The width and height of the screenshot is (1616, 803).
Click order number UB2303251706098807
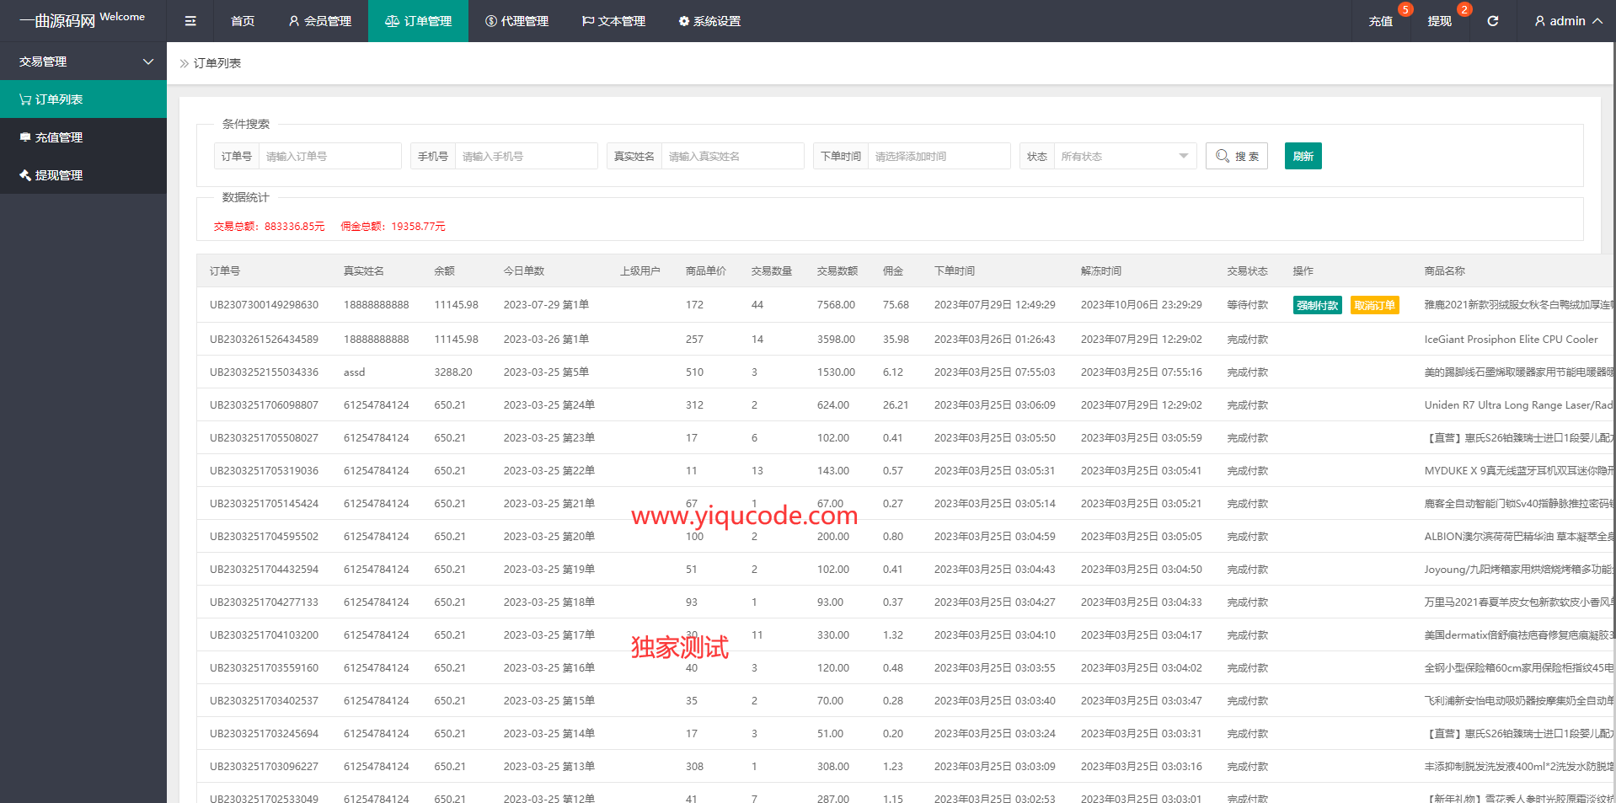point(264,404)
